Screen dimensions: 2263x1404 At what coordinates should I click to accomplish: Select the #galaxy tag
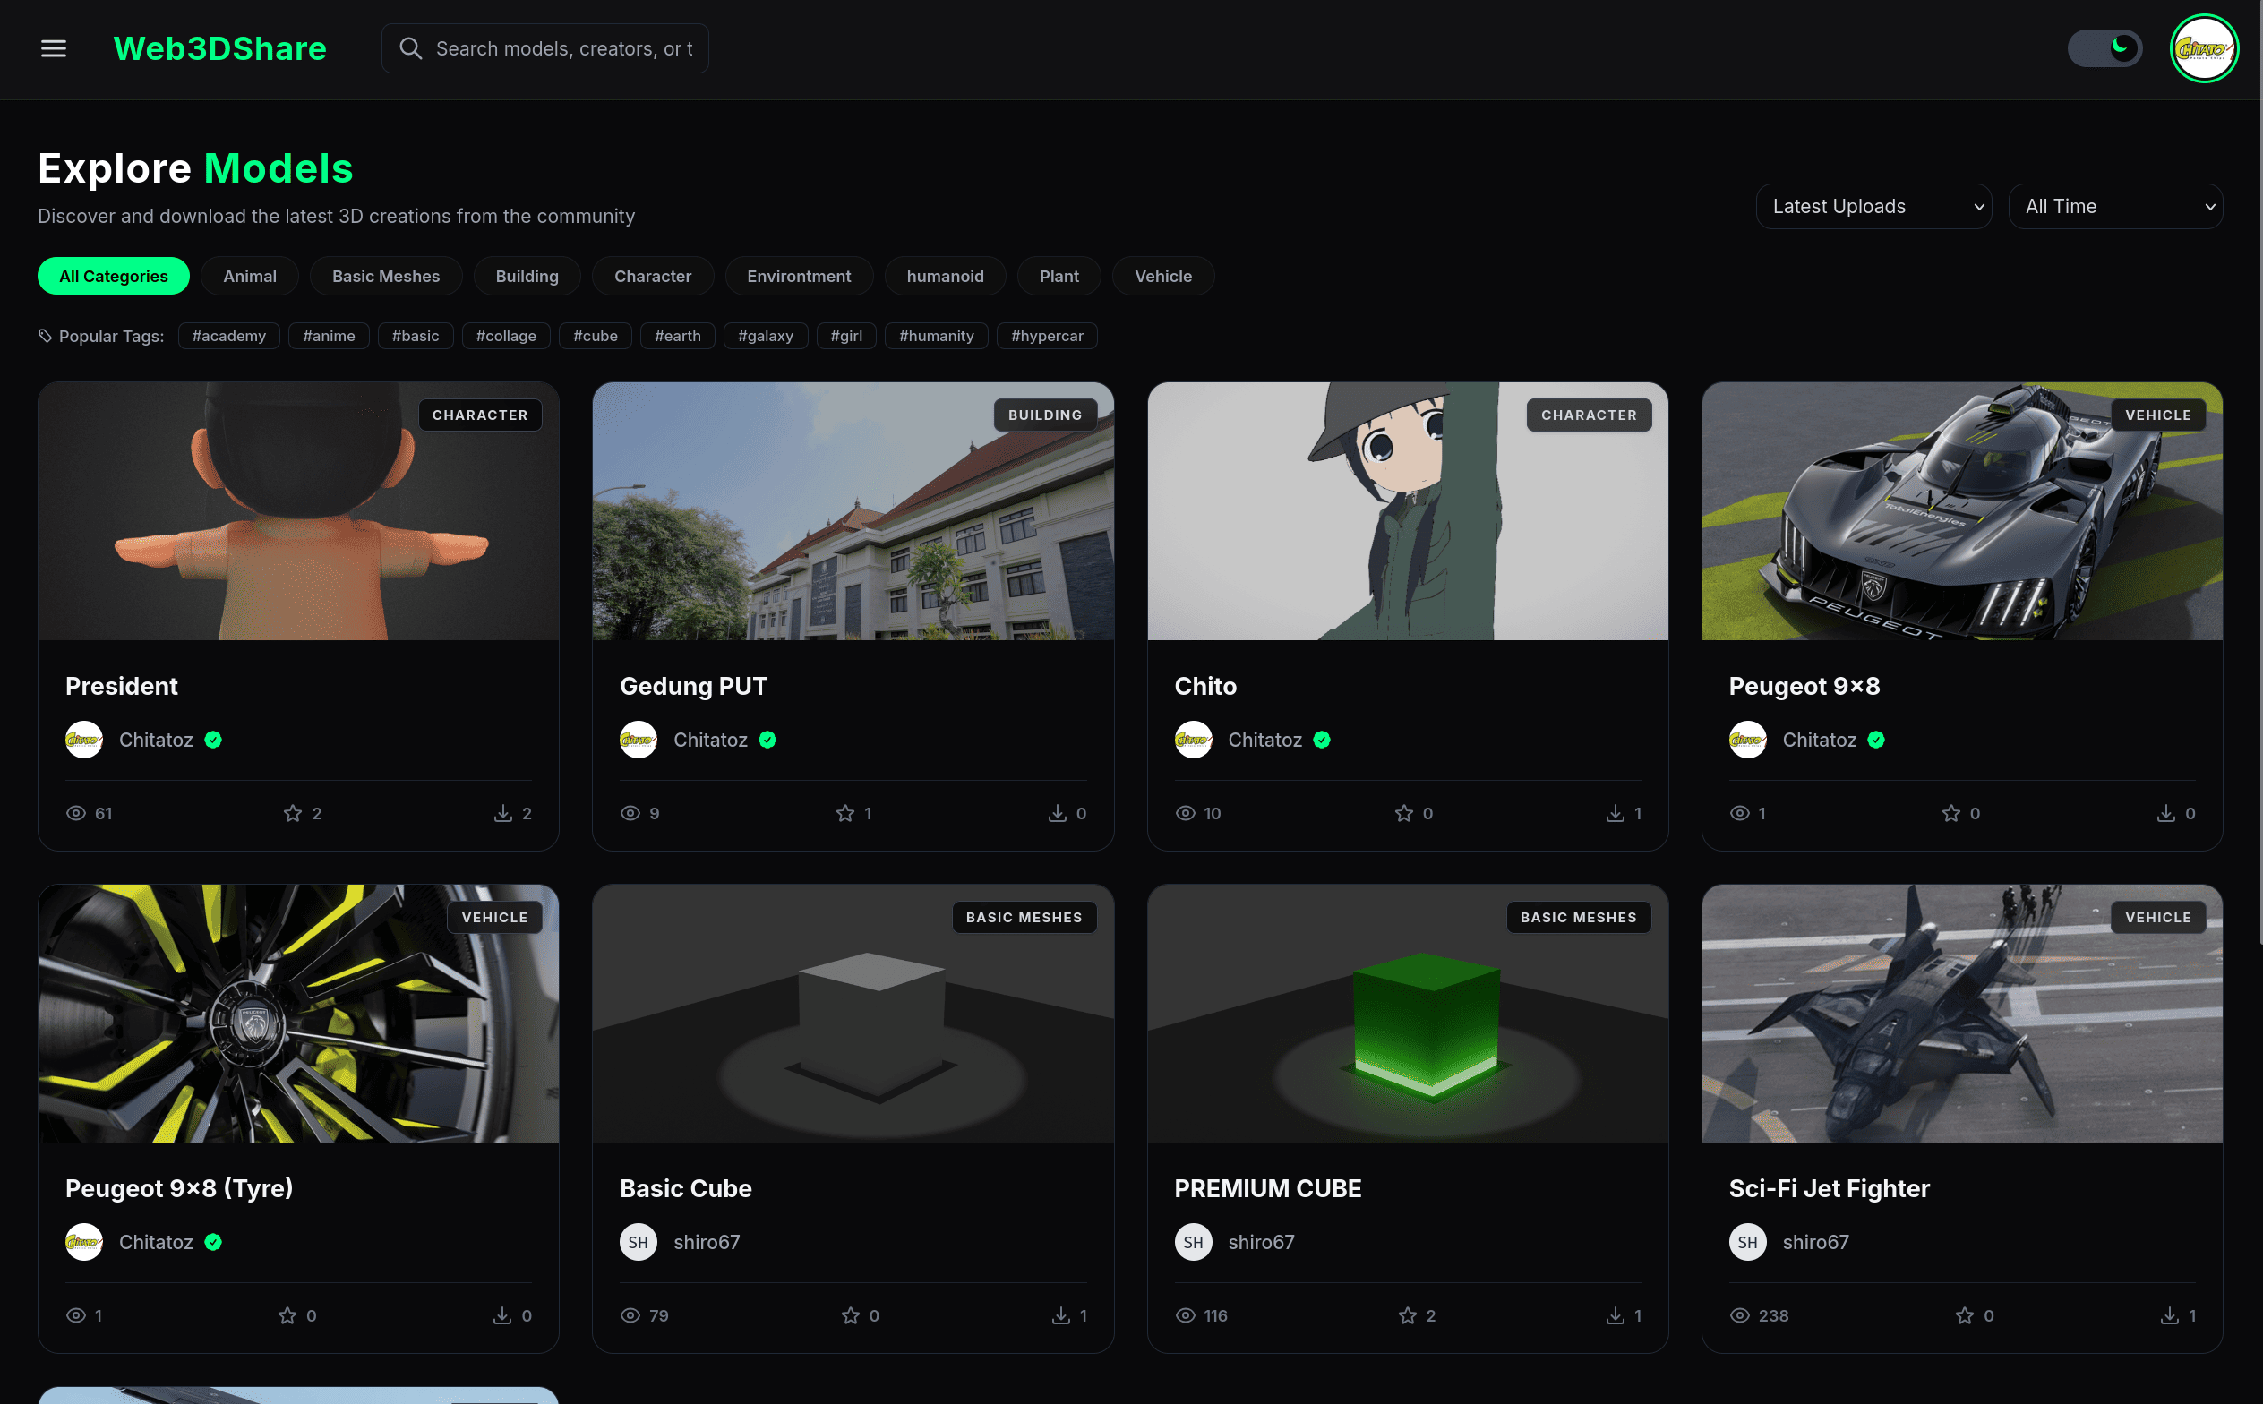click(765, 335)
